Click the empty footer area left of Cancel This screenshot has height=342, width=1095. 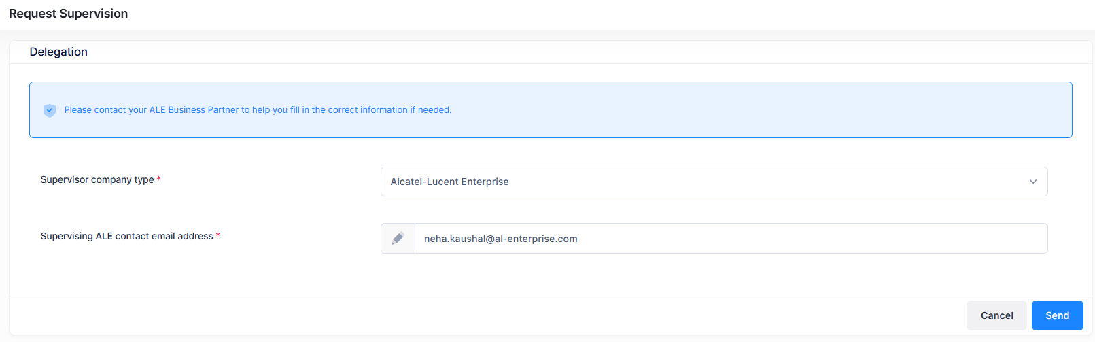[x=476, y=315]
